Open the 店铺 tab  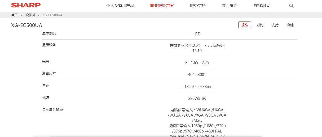tap(290, 25)
